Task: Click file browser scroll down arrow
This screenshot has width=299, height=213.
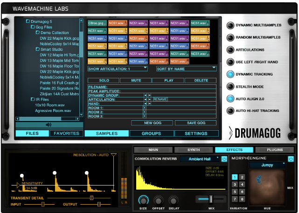Action: (x=81, y=115)
